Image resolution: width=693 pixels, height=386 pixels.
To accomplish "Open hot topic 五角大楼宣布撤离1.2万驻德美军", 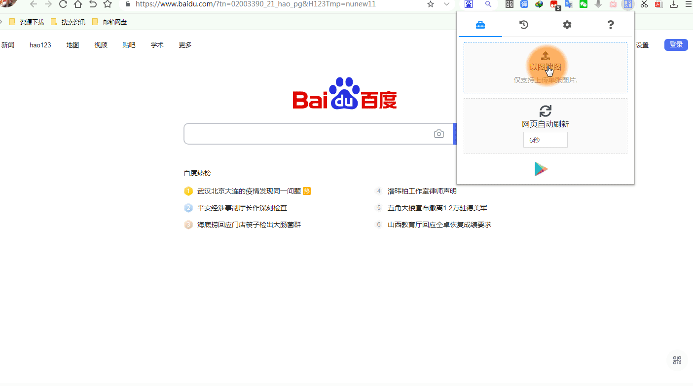I will tap(438, 208).
